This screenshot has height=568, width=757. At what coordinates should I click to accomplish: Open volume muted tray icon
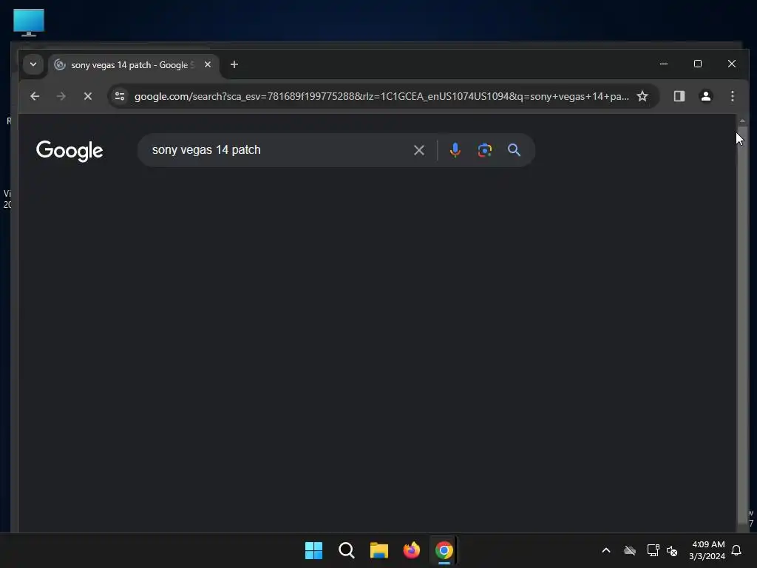pyautogui.click(x=672, y=550)
